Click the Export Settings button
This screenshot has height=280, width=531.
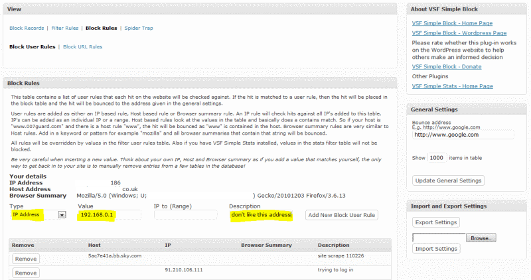point(436,222)
